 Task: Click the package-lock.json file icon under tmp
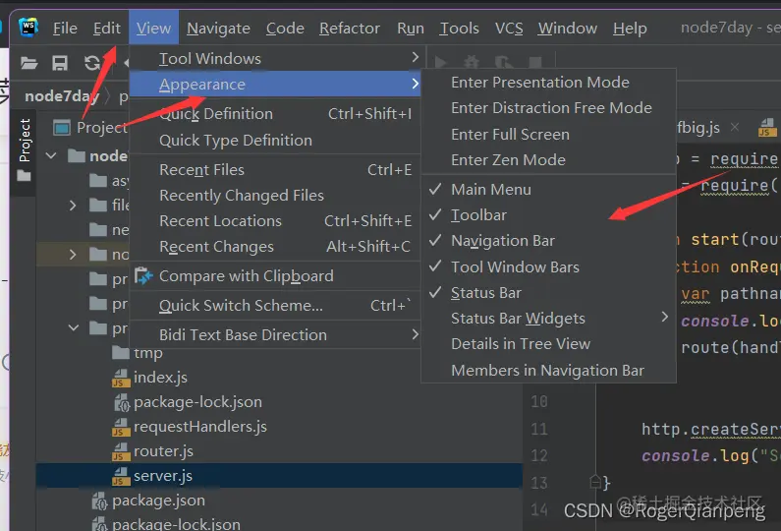(121, 402)
